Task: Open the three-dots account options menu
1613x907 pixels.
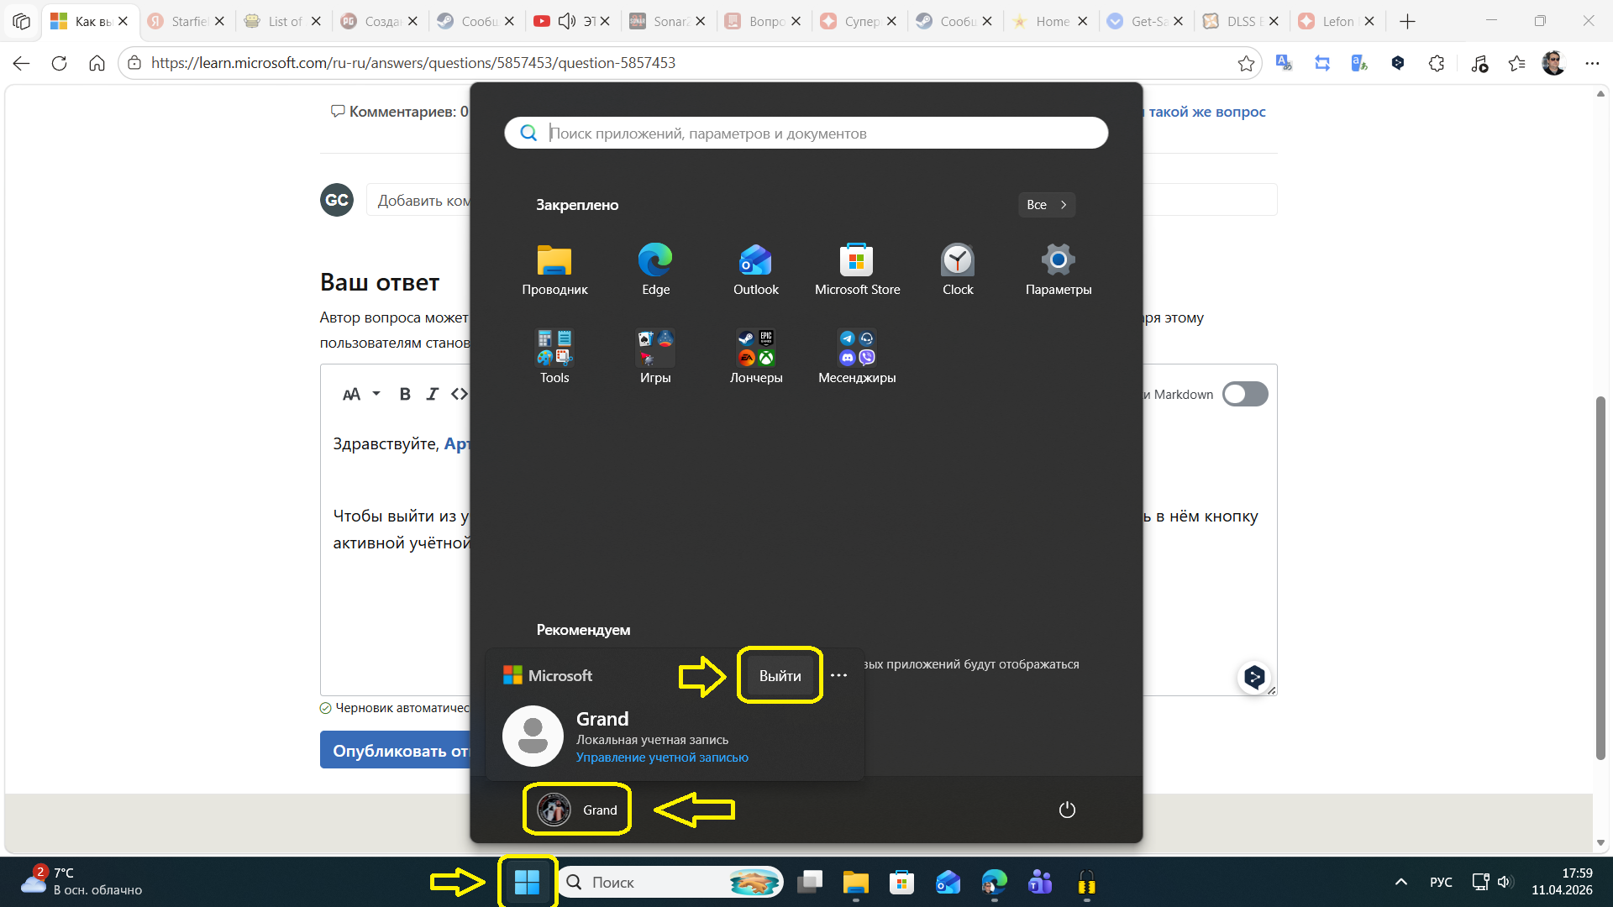Action: pos(838,675)
